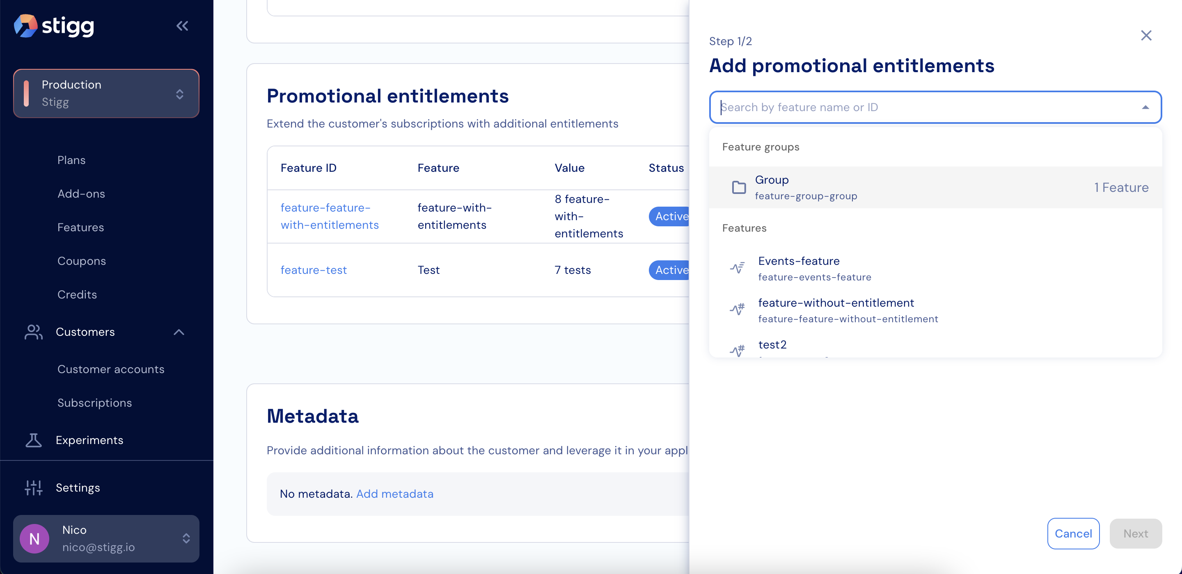Click Nico's purple avatar
Image resolution: width=1182 pixels, height=574 pixels.
point(34,539)
